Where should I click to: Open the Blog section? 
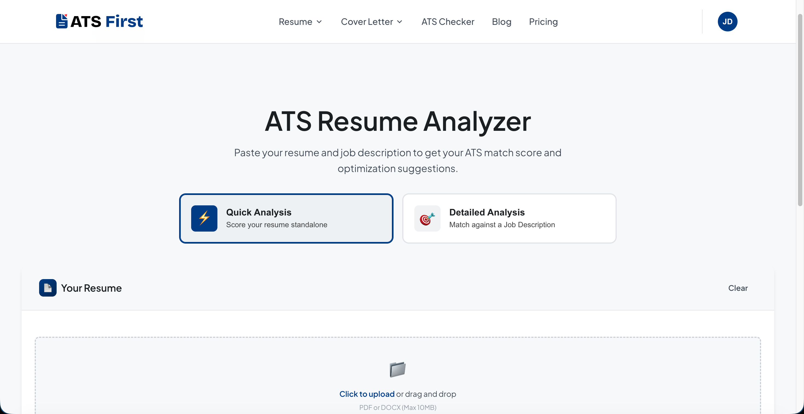[501, 22]
